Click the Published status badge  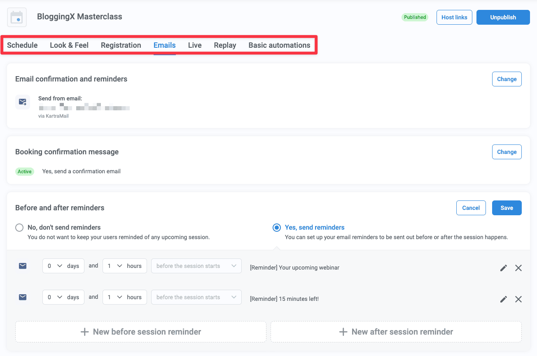click(415, 17)
